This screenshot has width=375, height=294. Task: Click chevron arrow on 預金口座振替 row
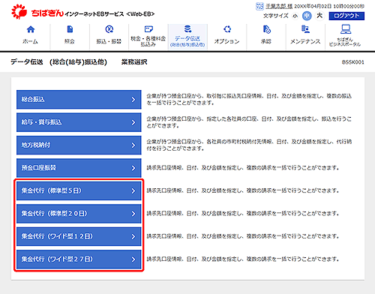point(133,168)
